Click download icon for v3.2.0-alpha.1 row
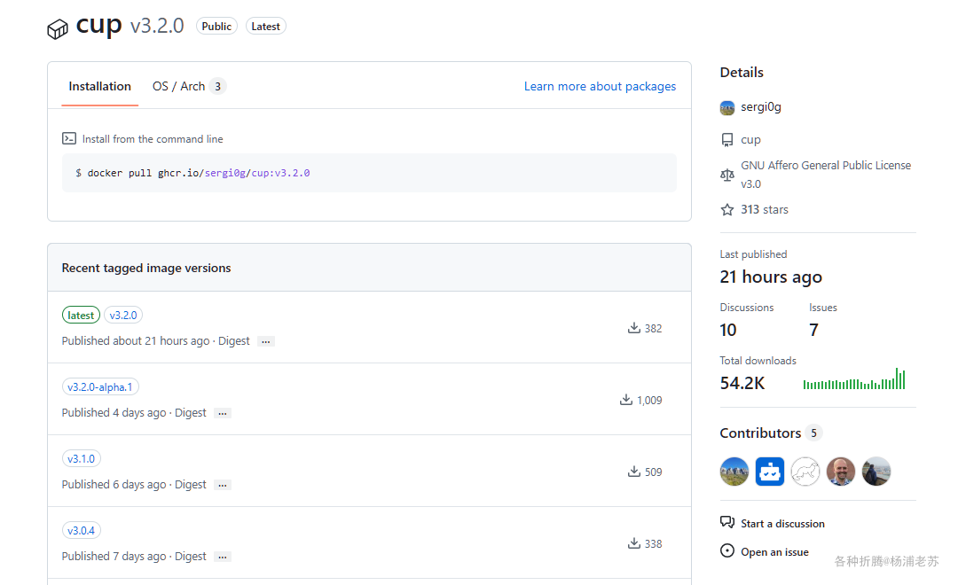Viewport: 958px width, 585px height. [626, 400]
